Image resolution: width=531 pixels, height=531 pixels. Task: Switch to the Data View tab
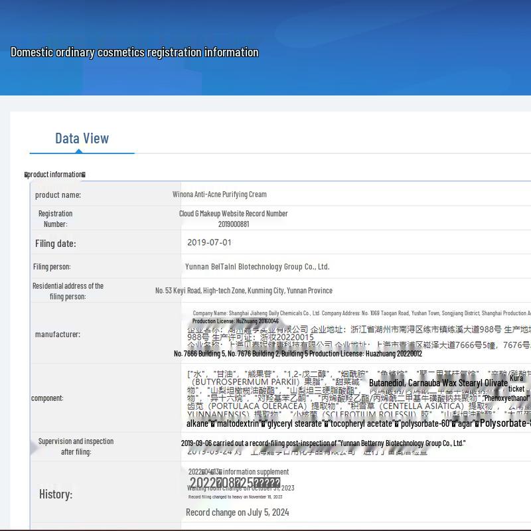pos(82,138)
